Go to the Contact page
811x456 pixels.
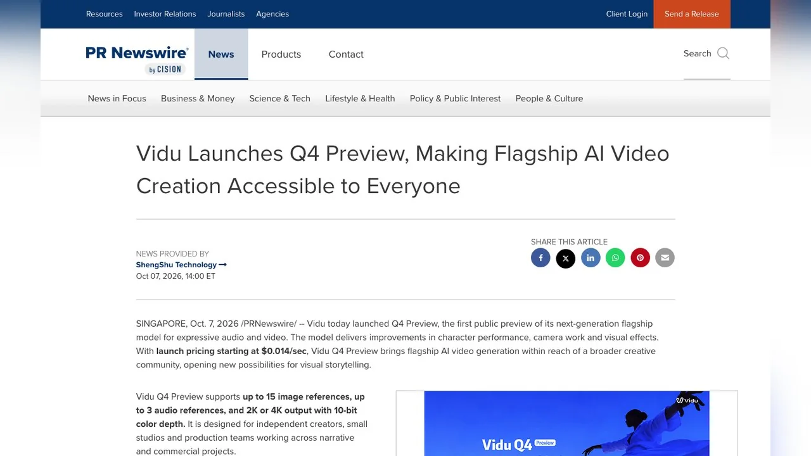click(x=346, y=54)
